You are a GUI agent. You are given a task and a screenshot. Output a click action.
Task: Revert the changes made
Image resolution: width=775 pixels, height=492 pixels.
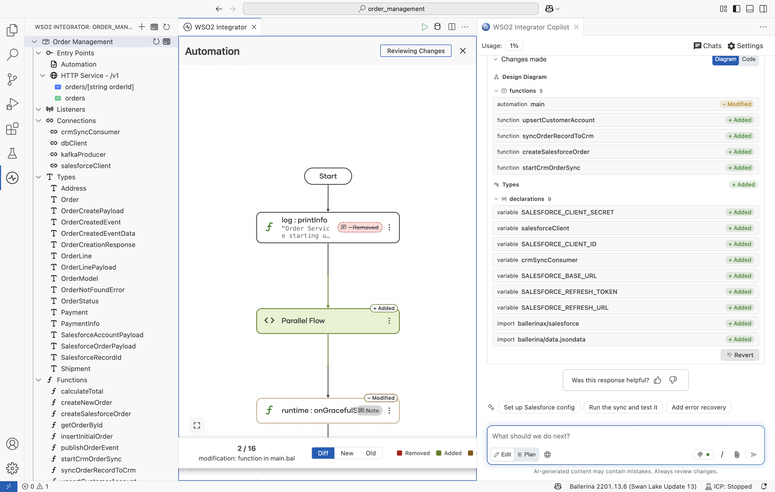point(740,355)
